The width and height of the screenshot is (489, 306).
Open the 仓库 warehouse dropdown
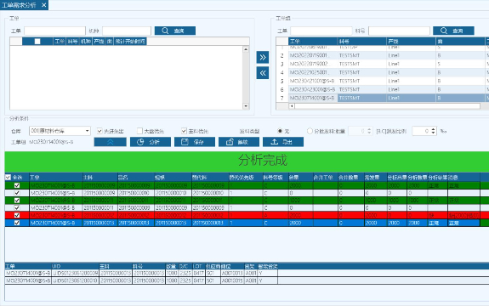[x=88, y=131]
